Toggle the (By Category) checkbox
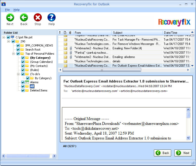Image resolution: width=196 pixels, height=166 pixels. tap(23, 58)
